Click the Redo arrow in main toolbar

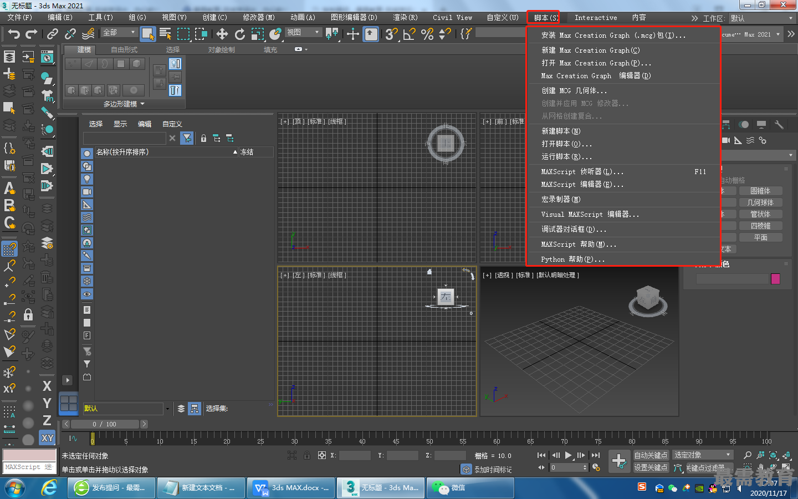pos(32,34)
